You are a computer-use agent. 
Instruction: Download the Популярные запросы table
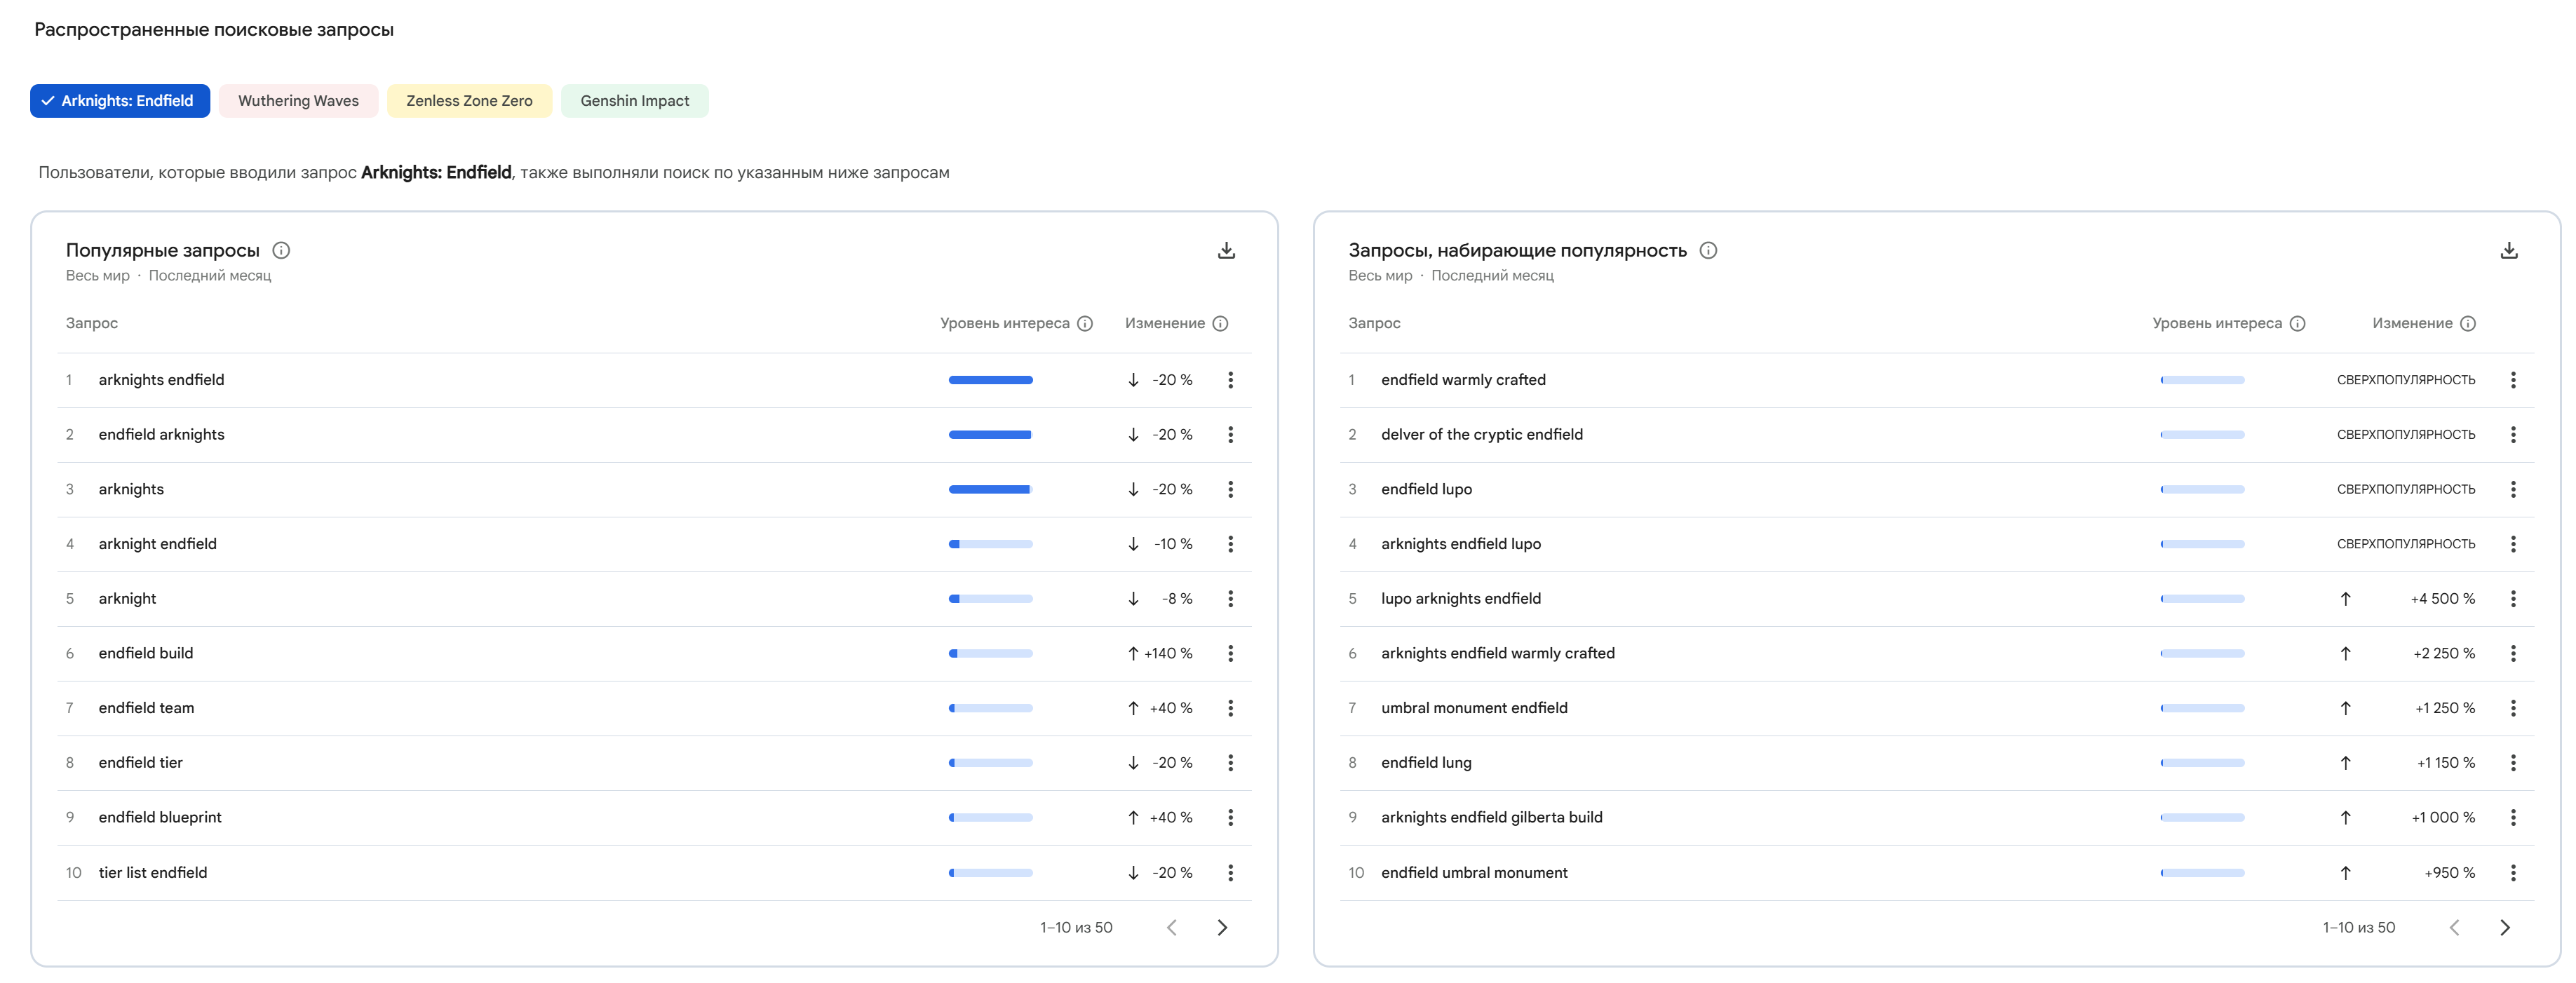[x=1226, y=250]
